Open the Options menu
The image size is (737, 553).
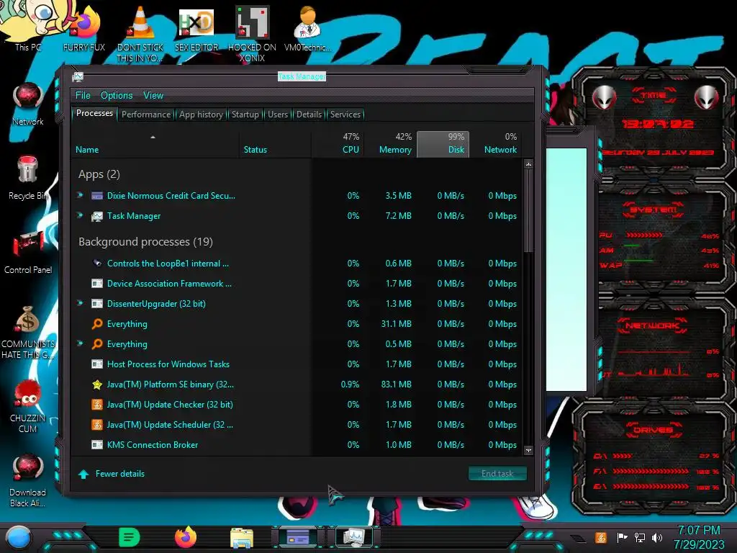(x=117, y=96)
